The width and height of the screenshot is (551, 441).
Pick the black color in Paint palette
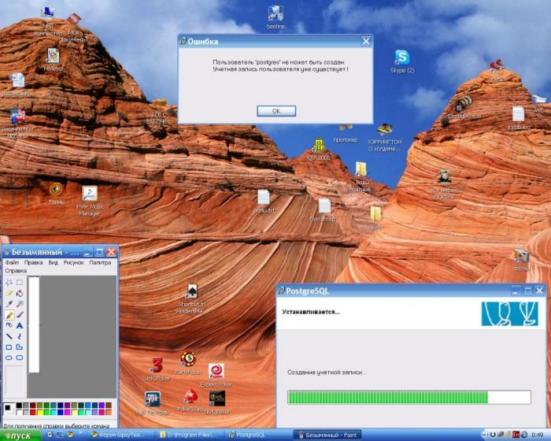19,406
